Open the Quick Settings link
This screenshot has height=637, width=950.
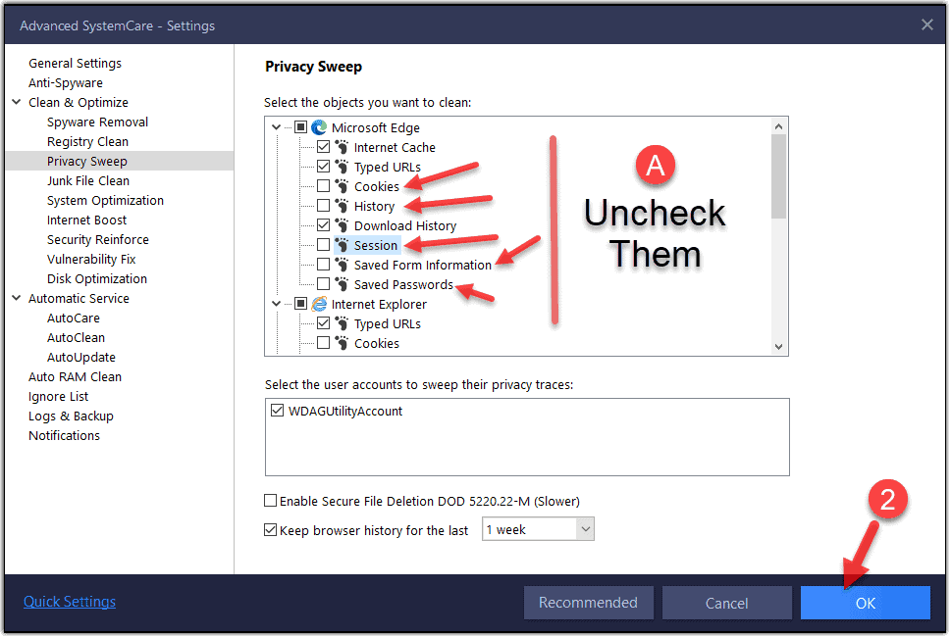pos(70,602)
